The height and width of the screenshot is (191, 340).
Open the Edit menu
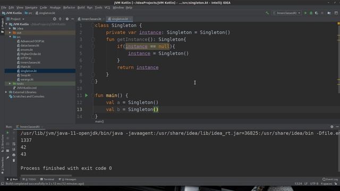click(11, 7)
